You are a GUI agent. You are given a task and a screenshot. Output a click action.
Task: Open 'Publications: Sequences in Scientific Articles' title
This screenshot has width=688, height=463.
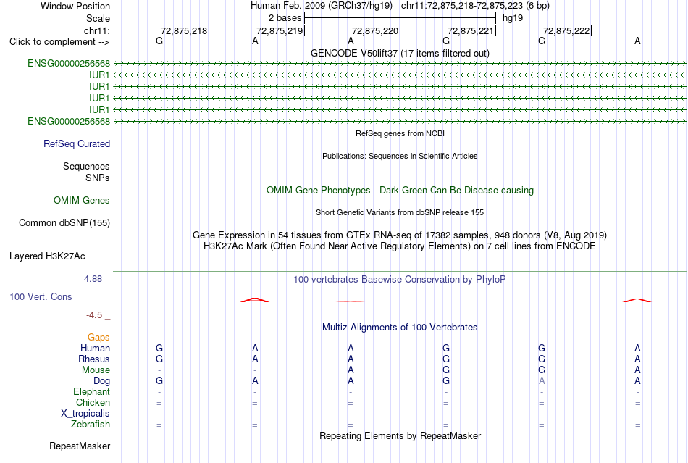(x=400, y=156)
